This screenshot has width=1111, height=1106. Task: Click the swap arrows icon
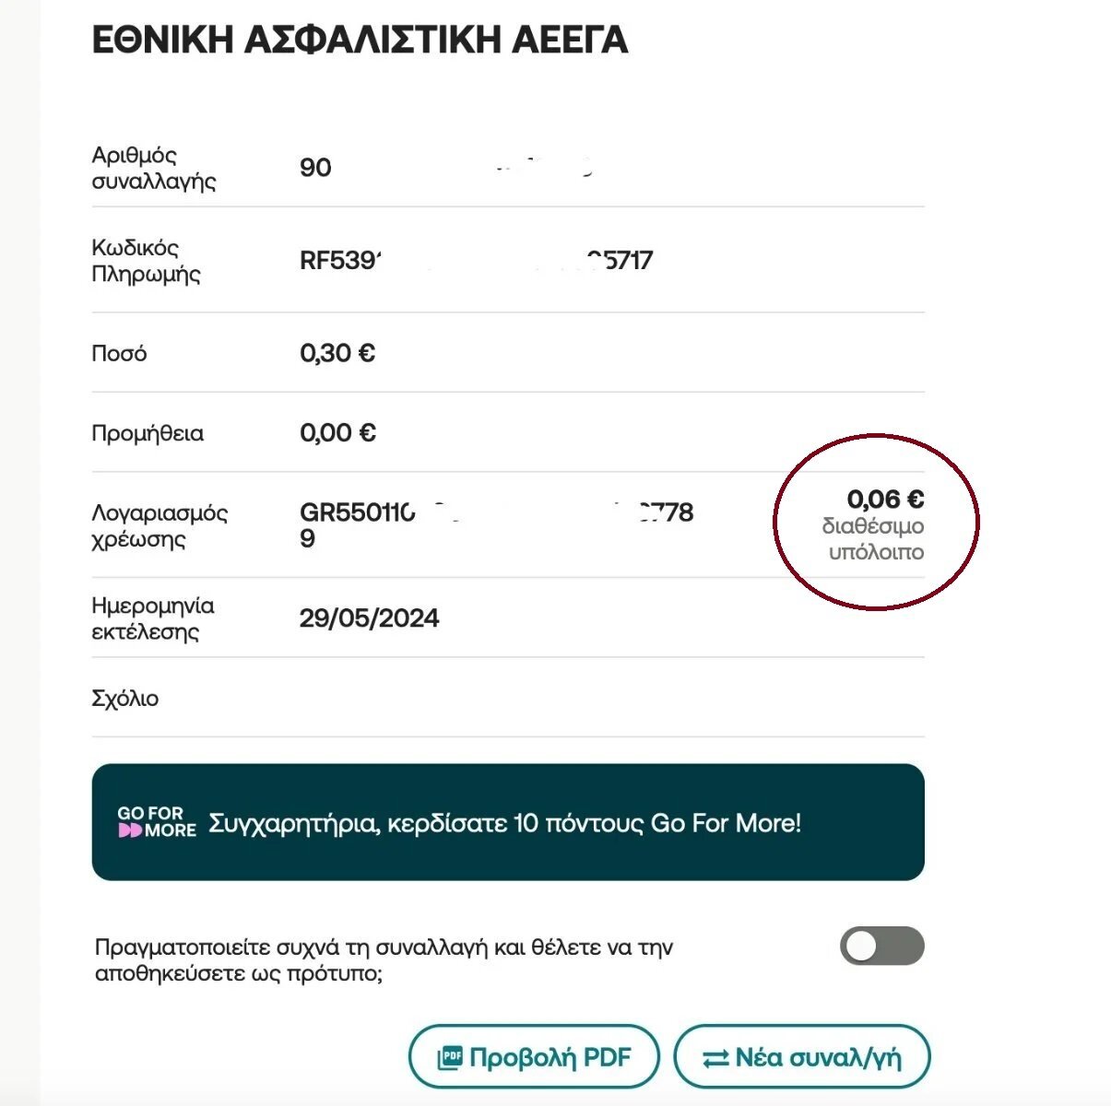pos(715,1058)
